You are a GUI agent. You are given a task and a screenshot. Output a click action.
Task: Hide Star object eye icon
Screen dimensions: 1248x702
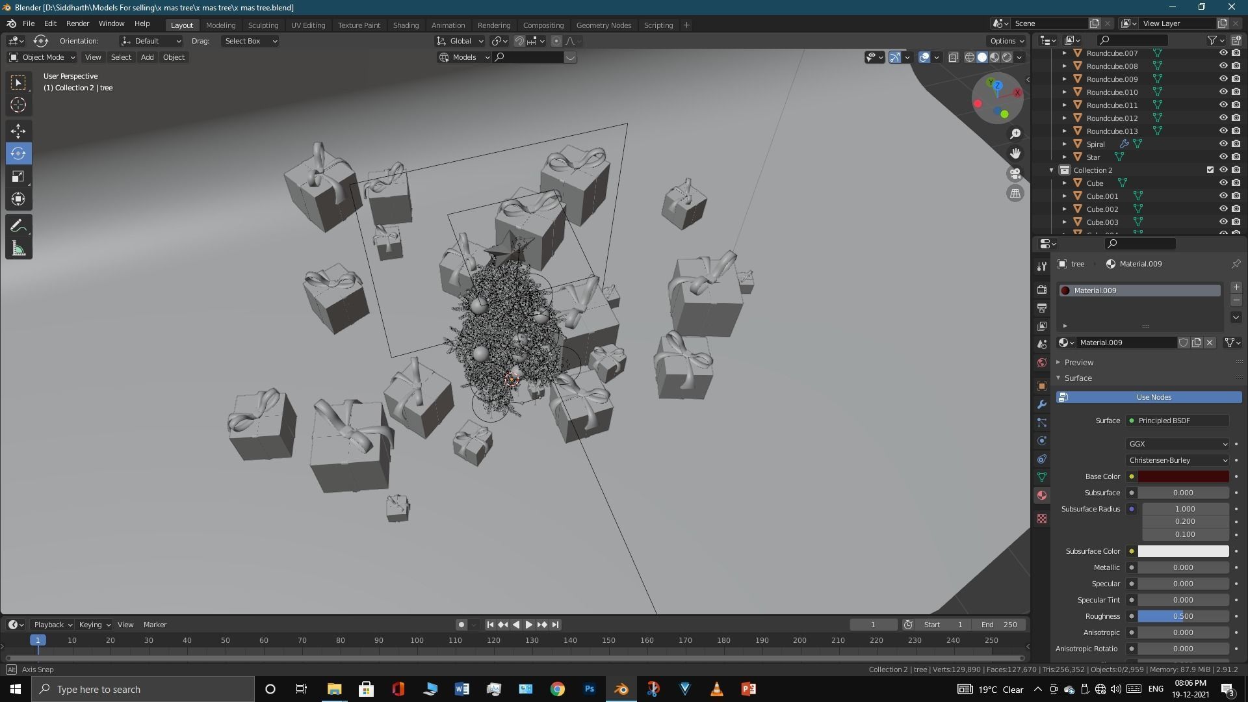pyautogui.click(x=1223, y=157)
